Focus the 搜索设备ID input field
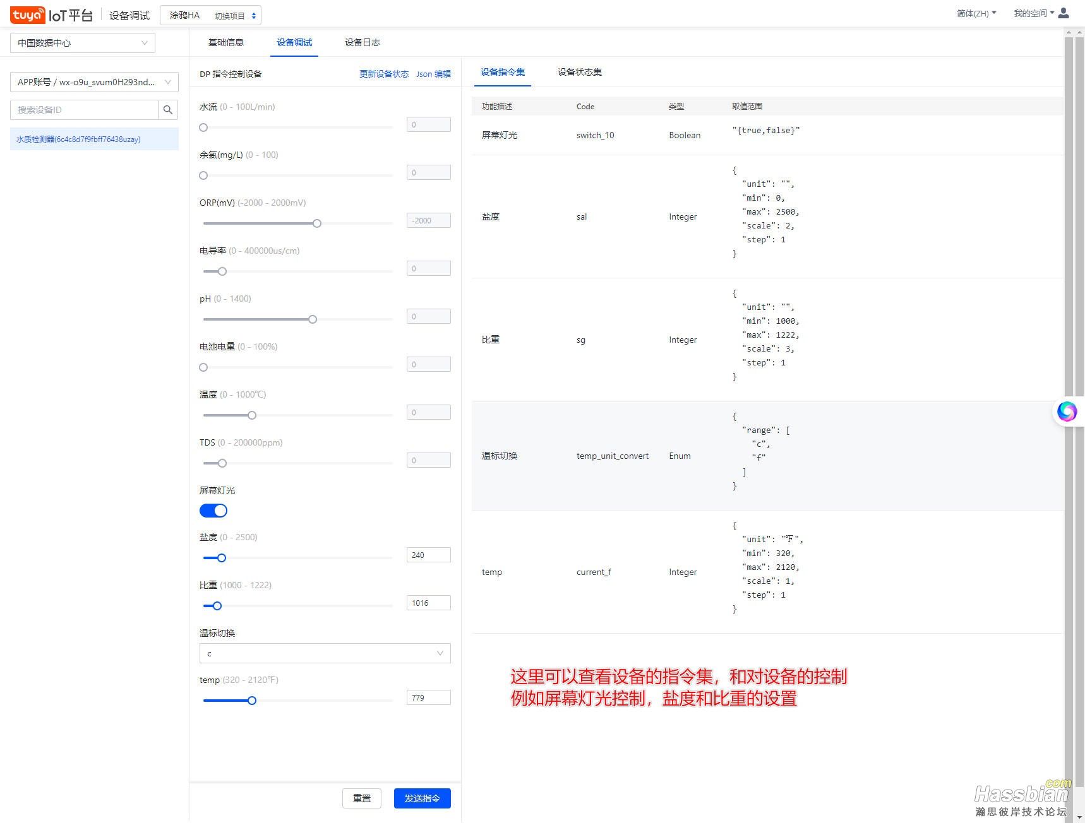 pos(84,110)
